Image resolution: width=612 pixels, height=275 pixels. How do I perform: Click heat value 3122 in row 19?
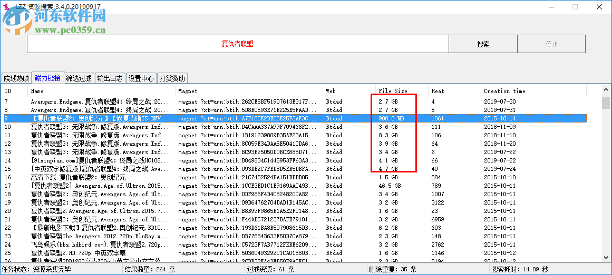(x=438, y=202)
